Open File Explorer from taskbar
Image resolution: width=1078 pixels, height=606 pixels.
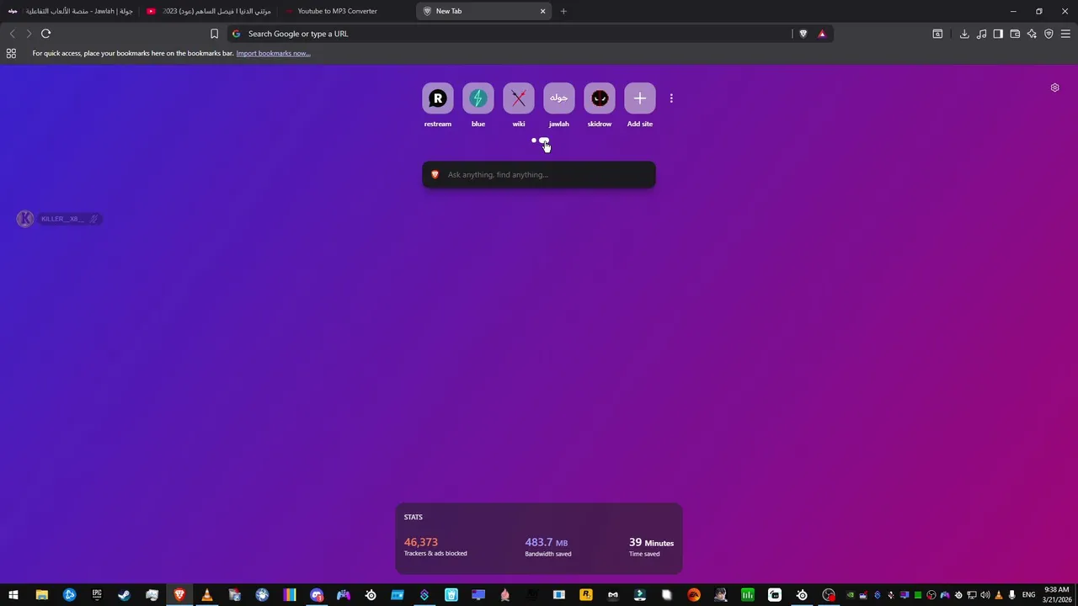point(41,595)
